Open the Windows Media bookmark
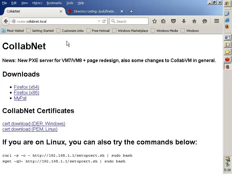 click(x=164, y=31)
